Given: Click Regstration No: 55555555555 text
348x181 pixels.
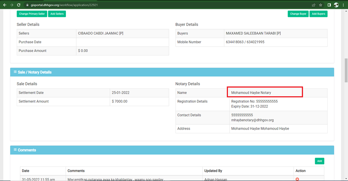Looking at the screenshot, I should click(x=254, y=101).
